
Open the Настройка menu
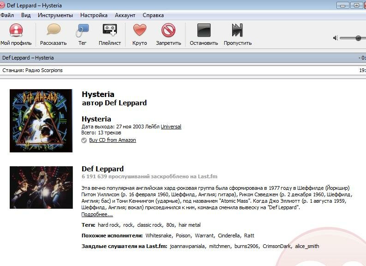[94, 15]
